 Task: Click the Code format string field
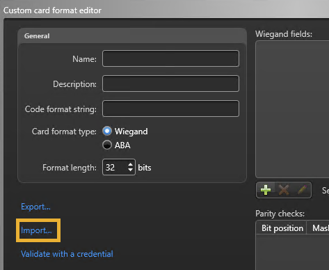170,109
